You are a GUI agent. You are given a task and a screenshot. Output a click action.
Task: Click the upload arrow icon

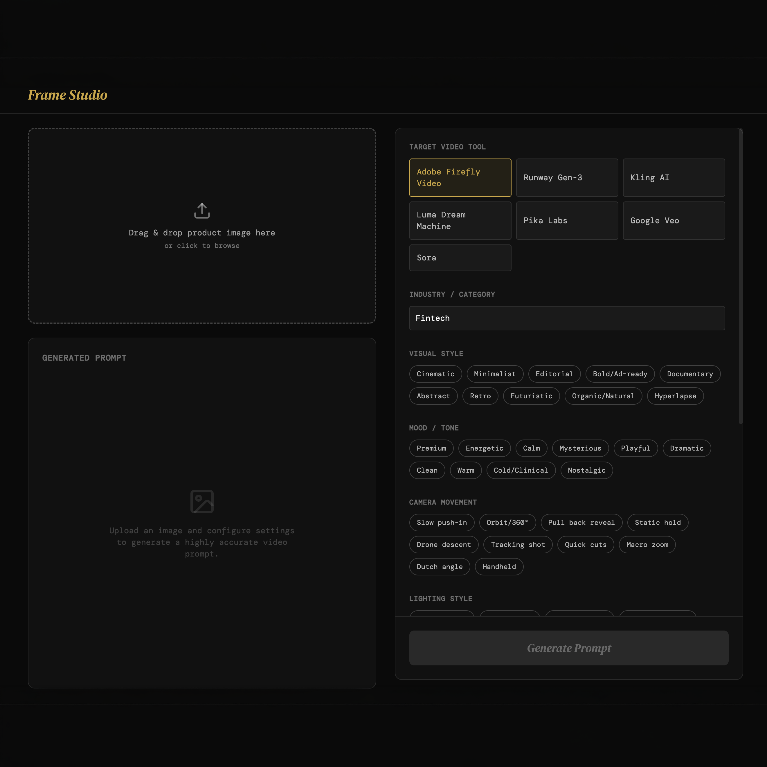202,211
